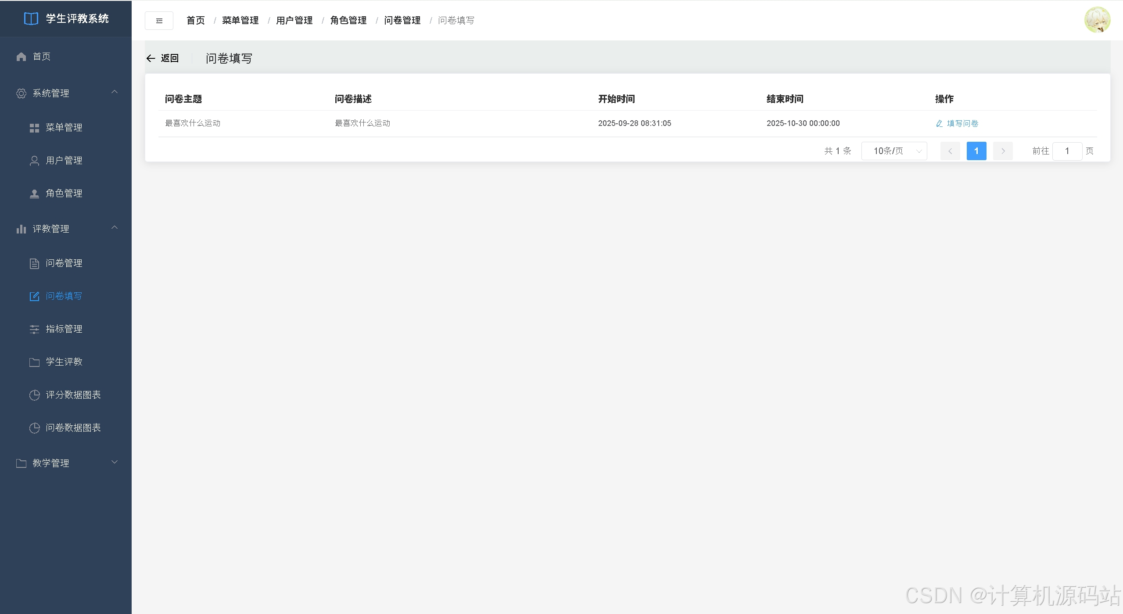
Task: Click the back arrow icon beside 返回
Action: click(151, 58)
